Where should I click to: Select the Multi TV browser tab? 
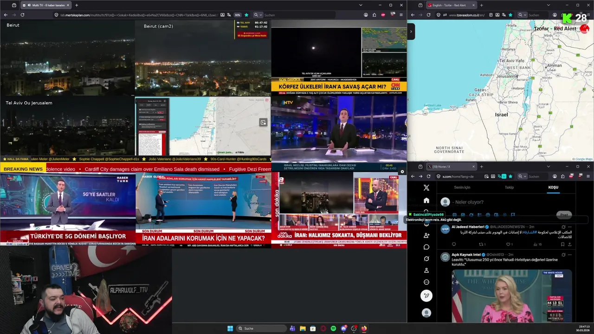tap(46, 5)
